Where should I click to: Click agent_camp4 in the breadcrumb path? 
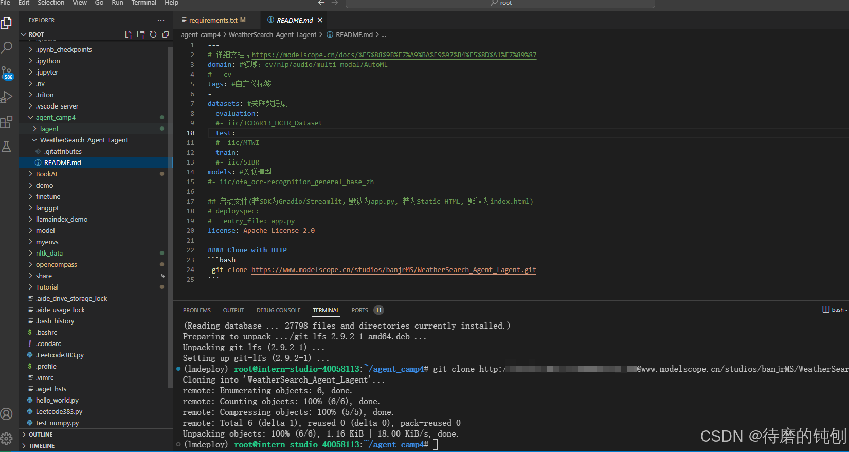[x=201, y=34]
